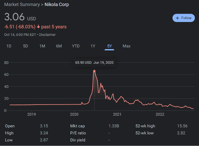The image size is (199, 146).
Task: View the 1Y price history tab
Action: [93, 46]
